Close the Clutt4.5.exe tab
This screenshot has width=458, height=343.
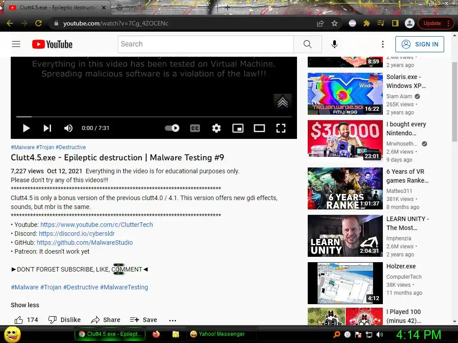tap(104, 8)
